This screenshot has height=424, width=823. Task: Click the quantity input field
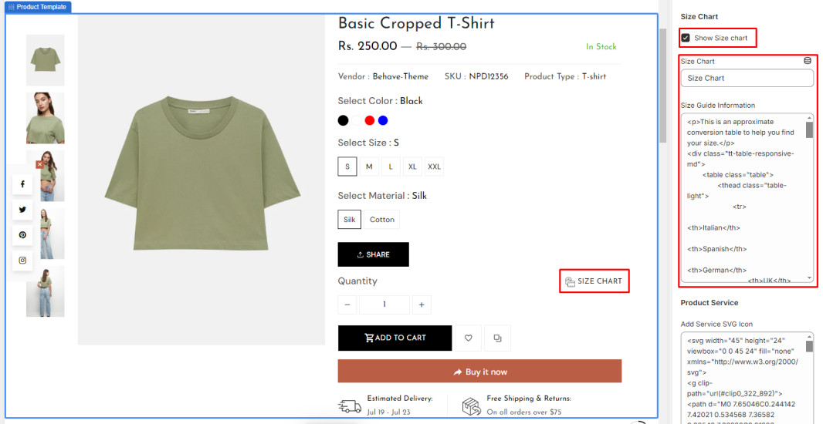point(384,305)
